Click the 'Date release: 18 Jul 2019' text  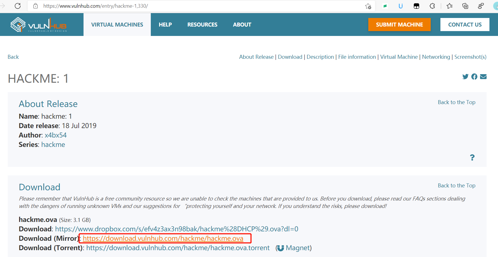click(x=58, y=126)
